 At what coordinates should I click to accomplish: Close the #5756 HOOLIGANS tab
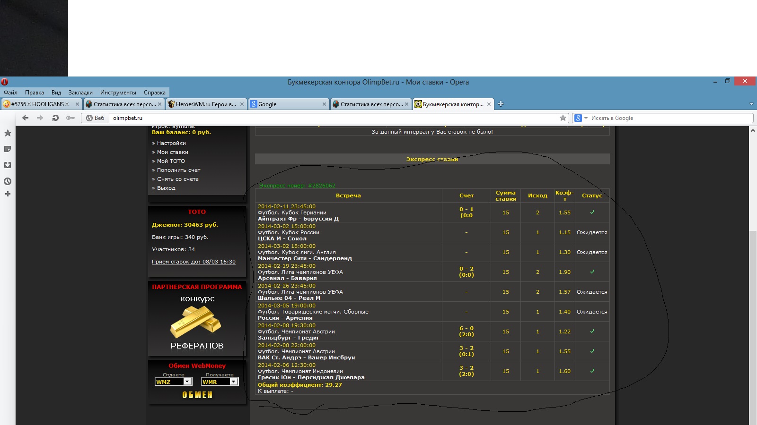tap(77, 104)
